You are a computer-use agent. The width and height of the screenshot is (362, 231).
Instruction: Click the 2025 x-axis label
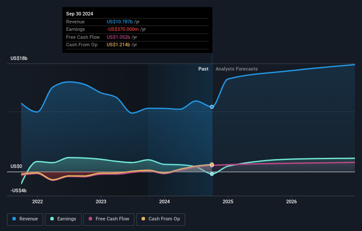pyautogui.click(x=228, y=201)
